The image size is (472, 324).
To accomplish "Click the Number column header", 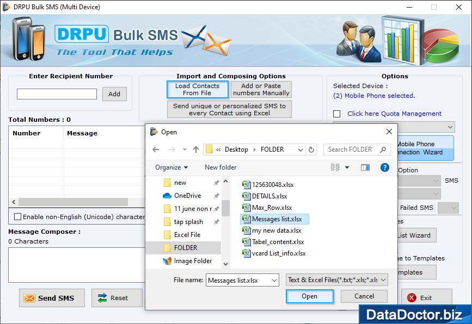I will click(x=27, y=133).
